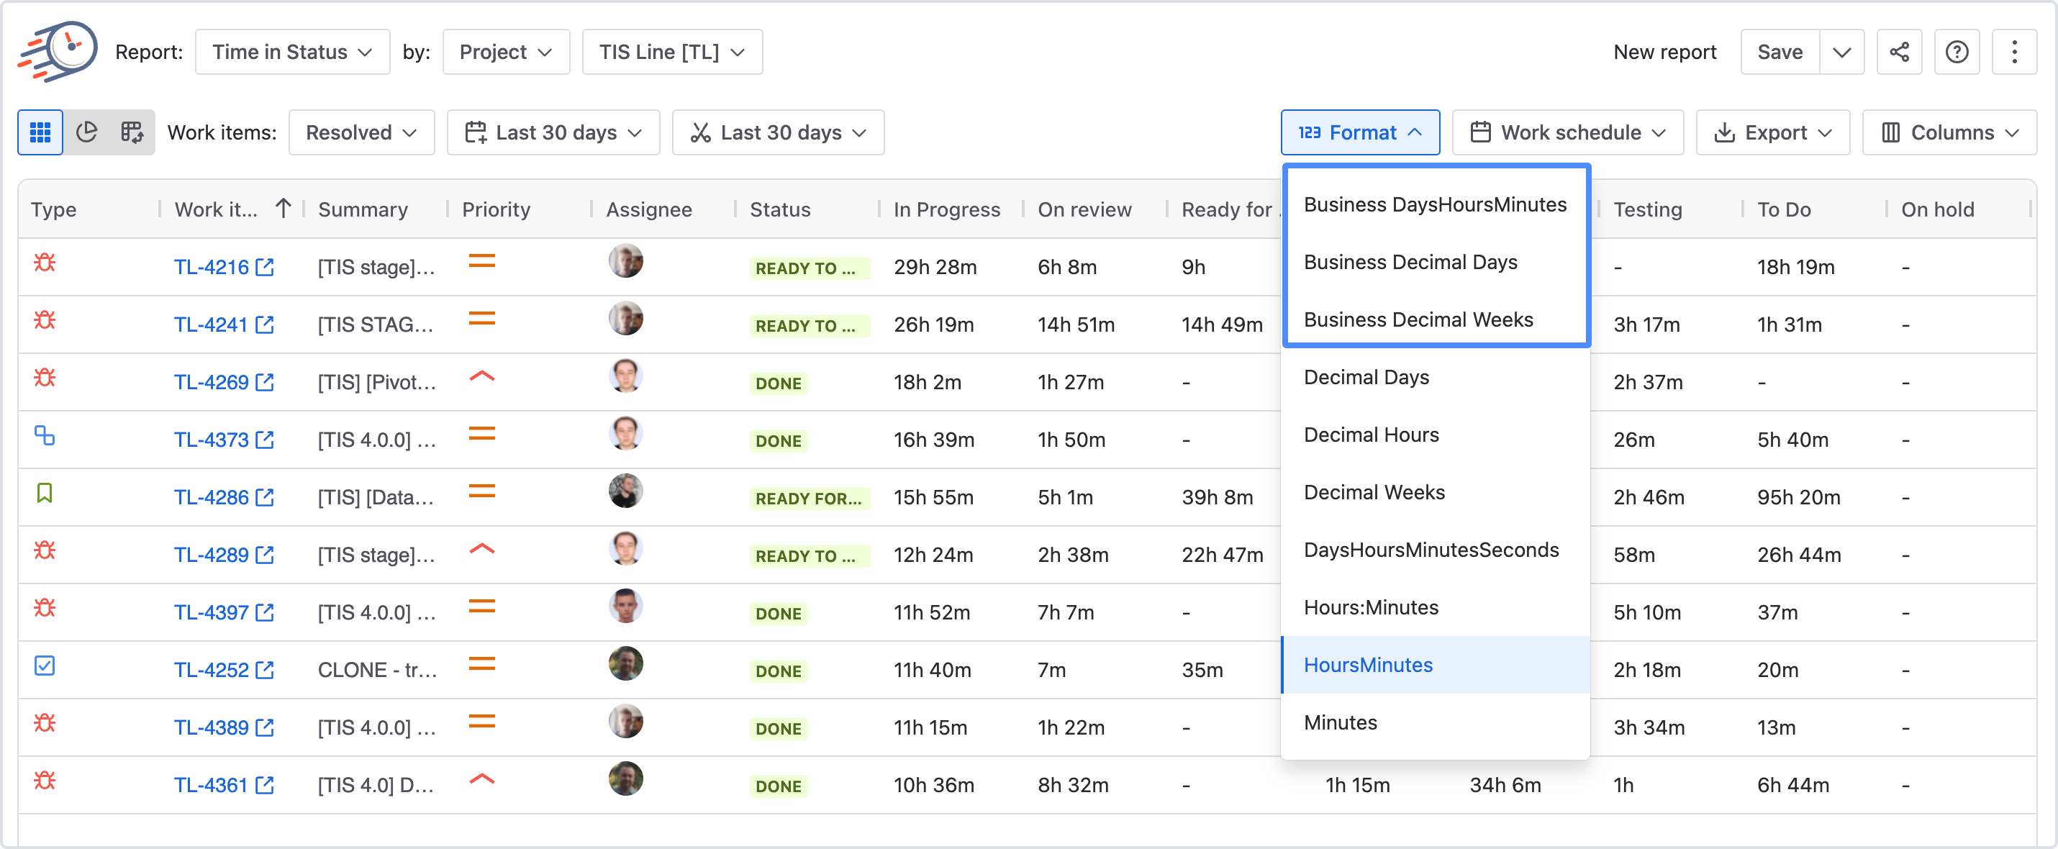Click ascending sort arrow on Work item column
Image resolution: width=2058 pixels, height=849 pixels.
click(x=283, y=209)
